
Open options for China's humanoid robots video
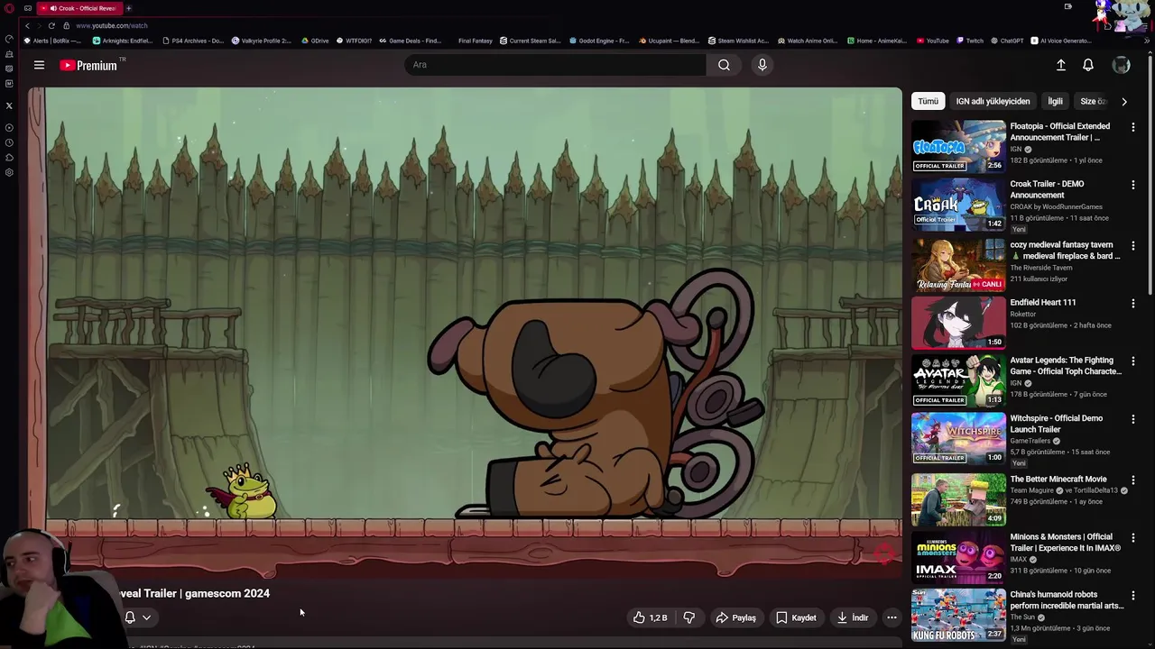click(1133, 596)
